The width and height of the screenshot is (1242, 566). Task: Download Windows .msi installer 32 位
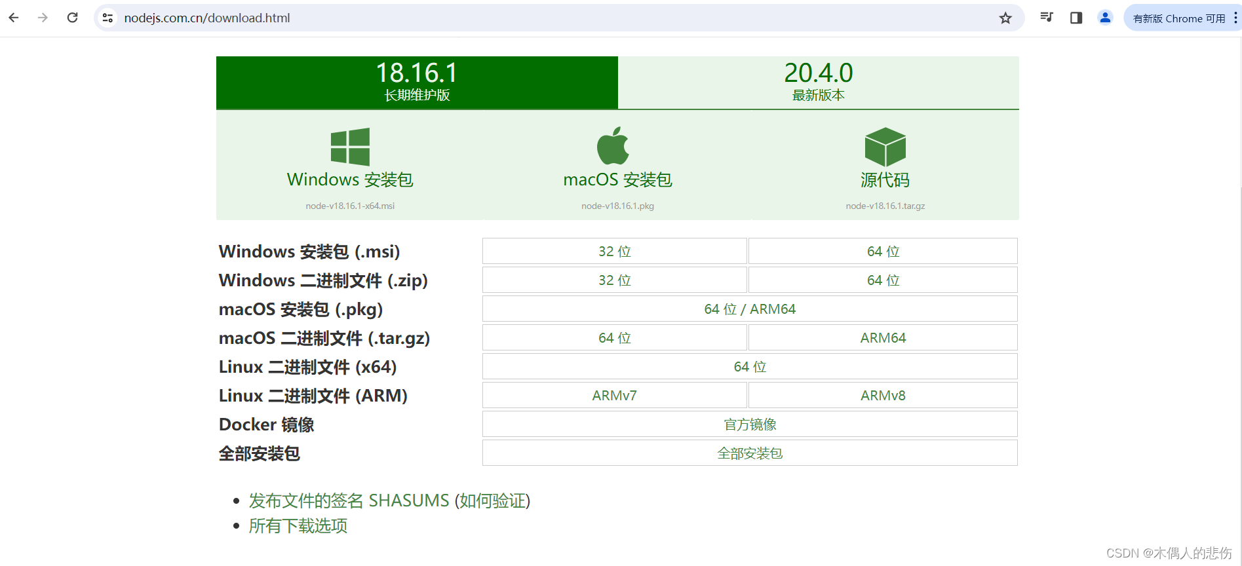615,251
